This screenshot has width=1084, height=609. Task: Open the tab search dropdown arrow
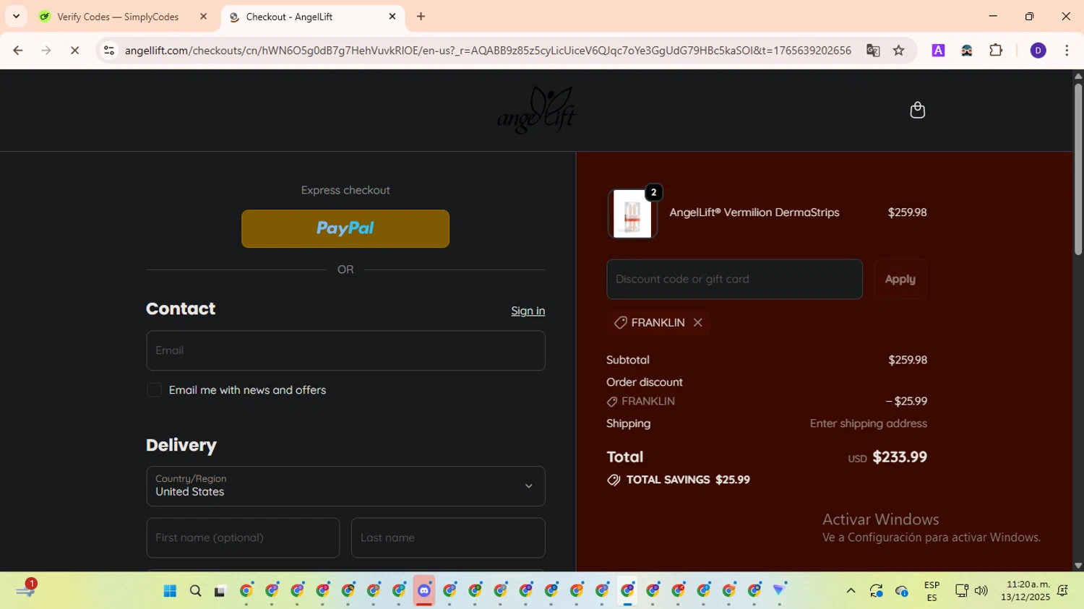16,17
